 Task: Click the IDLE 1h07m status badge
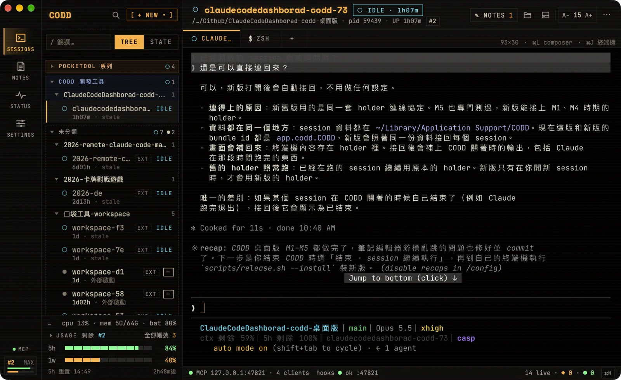click(388, 10)
